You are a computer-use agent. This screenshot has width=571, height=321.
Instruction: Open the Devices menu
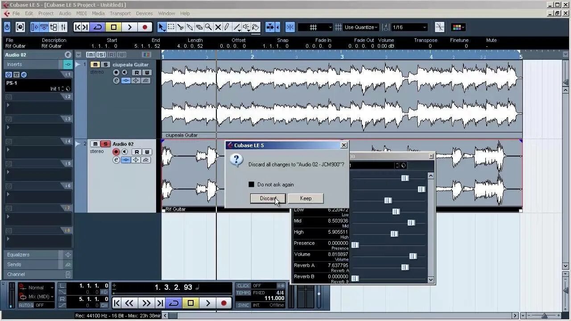coord(144,13)
